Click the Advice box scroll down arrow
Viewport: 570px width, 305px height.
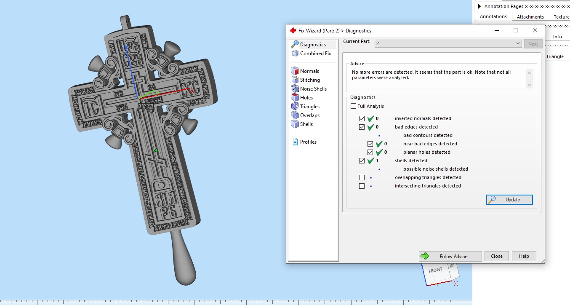point(530,85)
